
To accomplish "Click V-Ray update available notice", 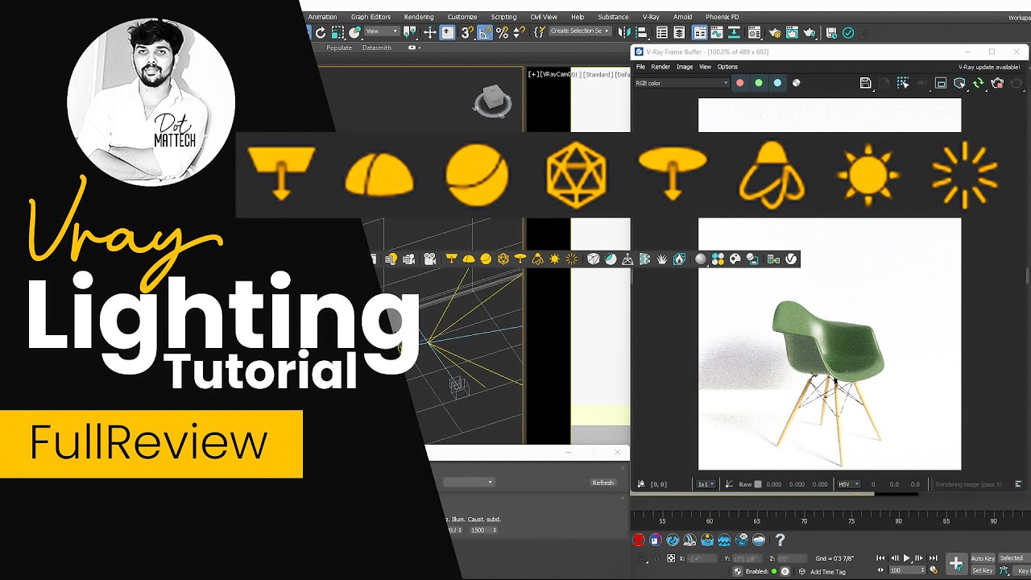I will click(x=989, y=67).
